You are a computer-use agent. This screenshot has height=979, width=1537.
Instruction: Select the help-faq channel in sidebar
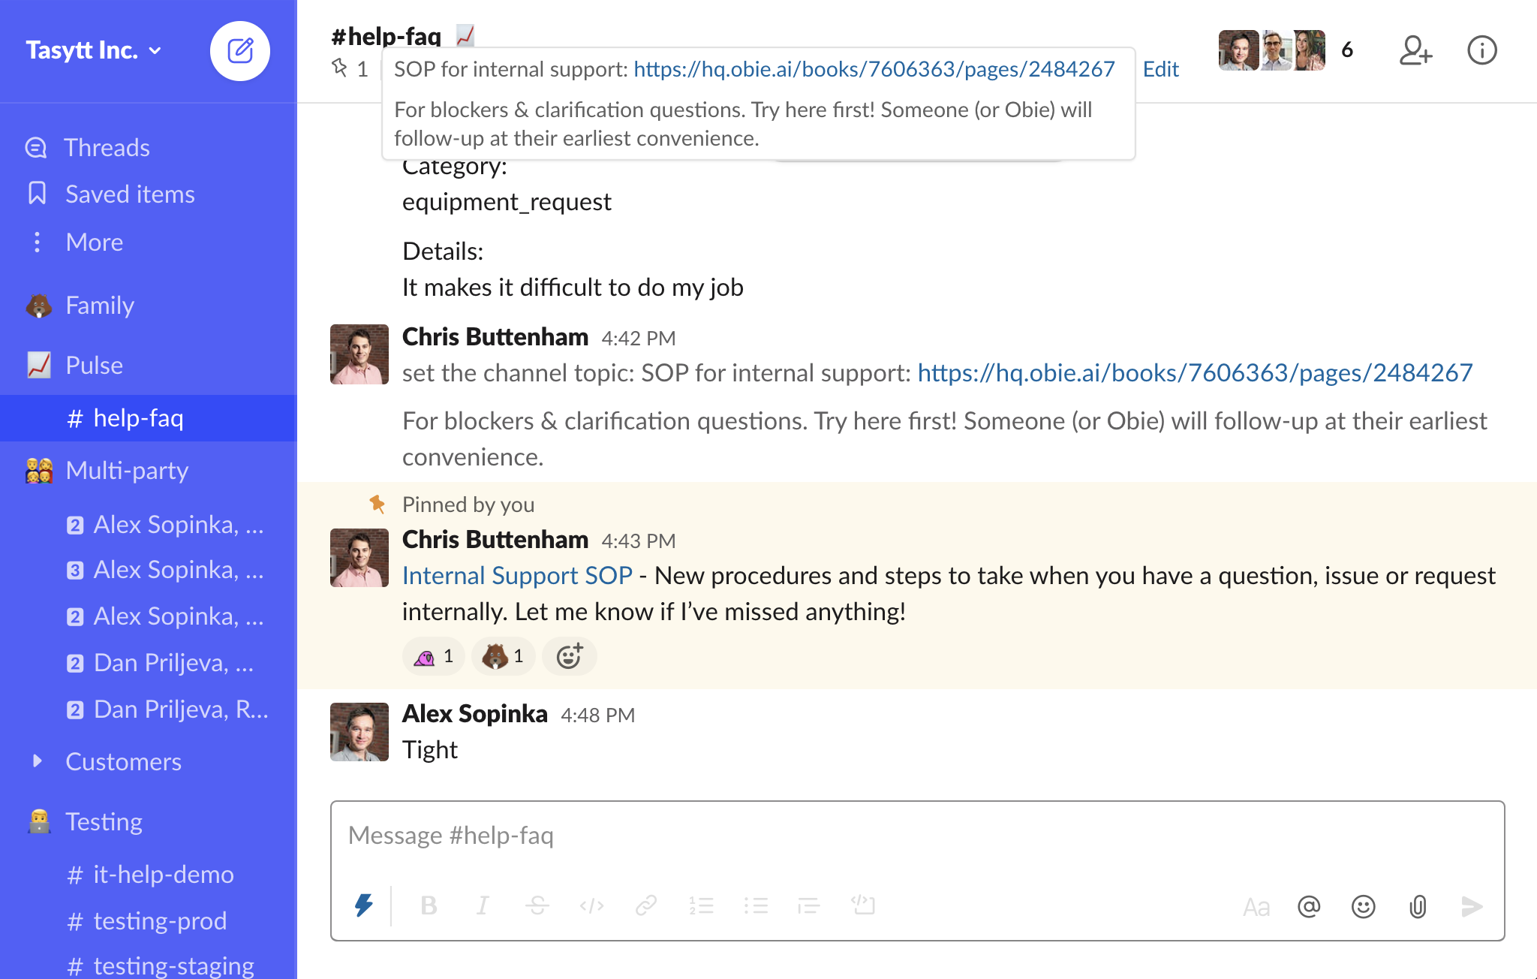(x=149, y=417)
